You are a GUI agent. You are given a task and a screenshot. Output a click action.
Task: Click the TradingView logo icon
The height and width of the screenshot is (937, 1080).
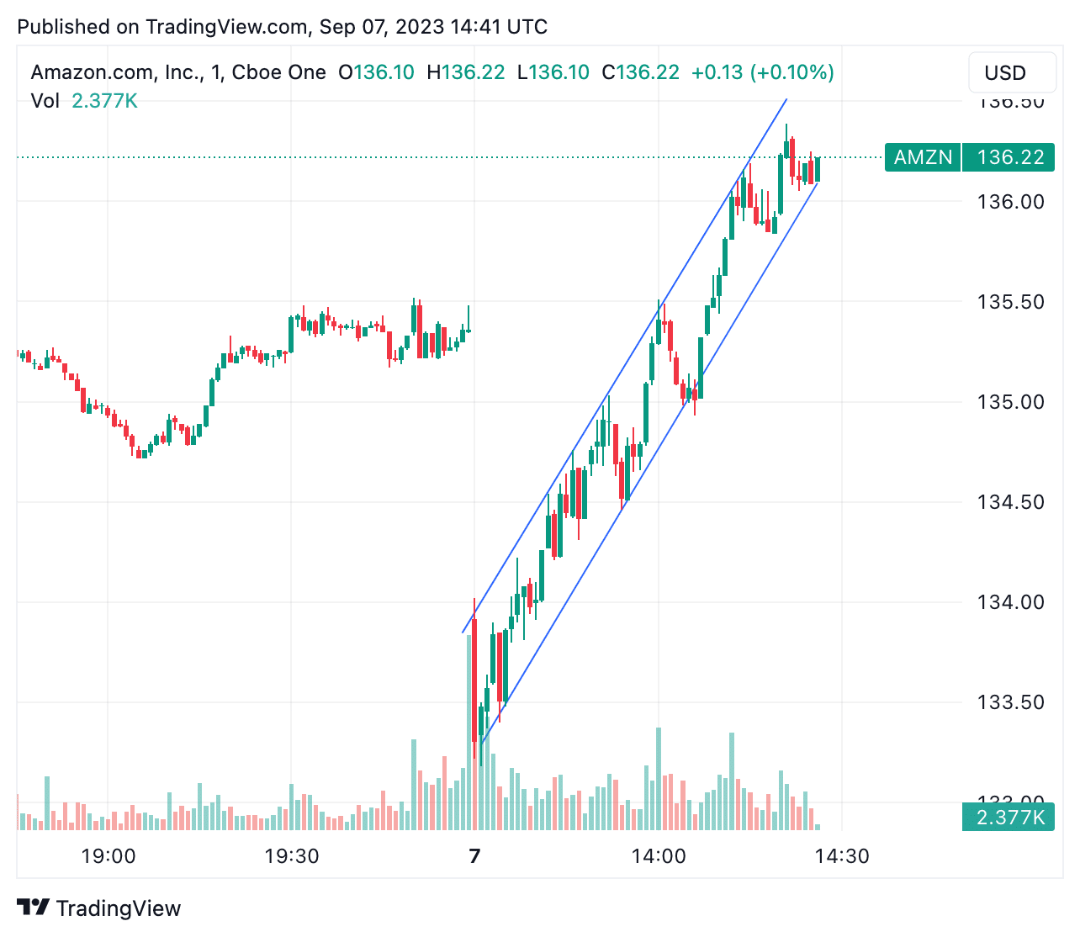[x=33, y=908]
